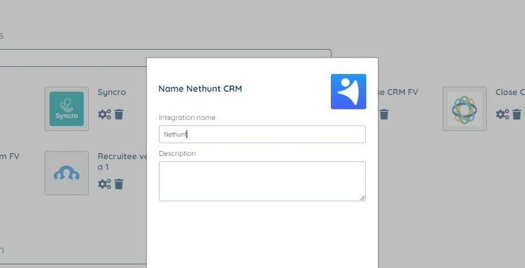525x268 pixels.
Task: Delete the Syncro integration via trash icon
Action: pos(119,114)
